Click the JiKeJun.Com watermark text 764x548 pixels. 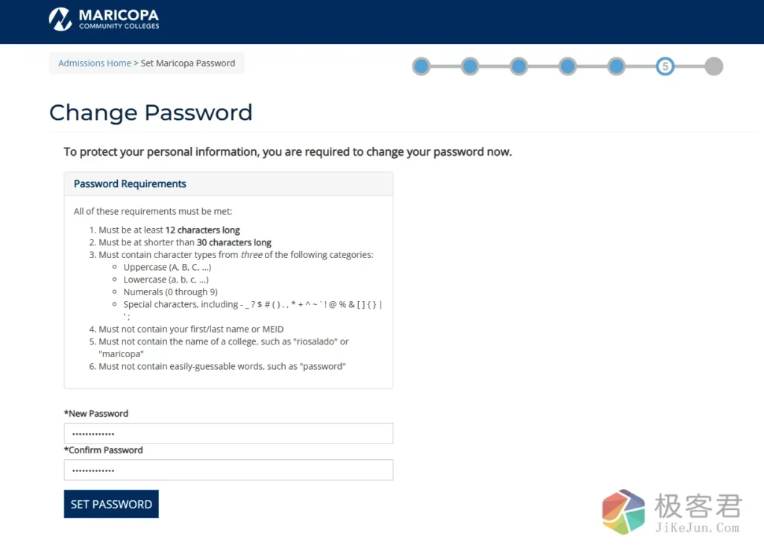[x=698, y=528]
